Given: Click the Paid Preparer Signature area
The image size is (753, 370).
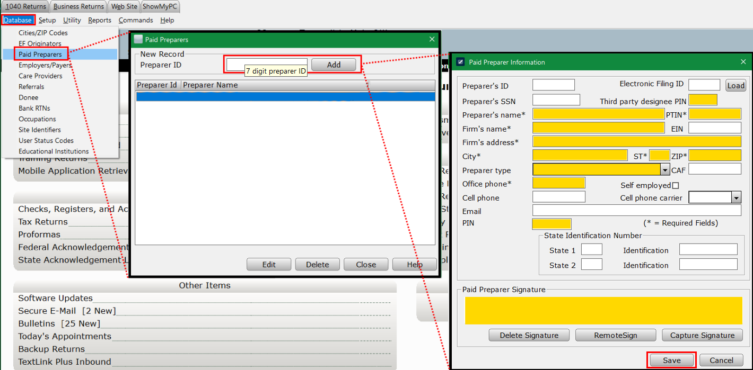Looking at the screenshot, I should 603,311.
